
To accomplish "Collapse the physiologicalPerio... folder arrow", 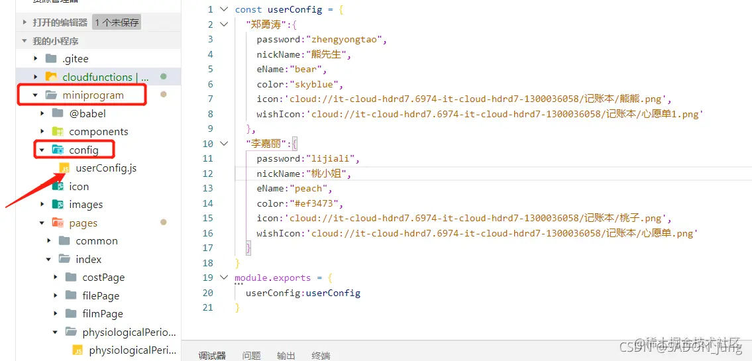I will pyautogui.click(x=56, y=332).
